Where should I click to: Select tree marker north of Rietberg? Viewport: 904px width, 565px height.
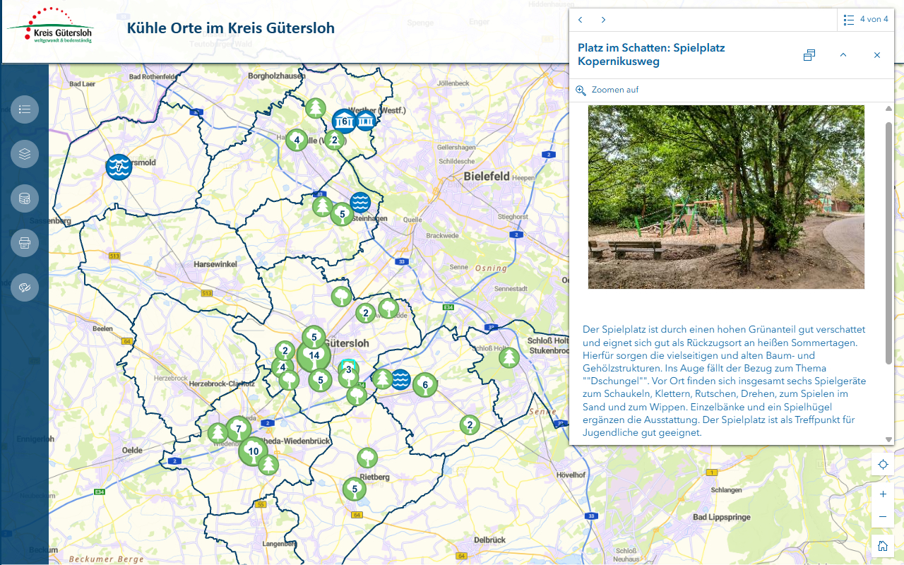pos(367,458)
